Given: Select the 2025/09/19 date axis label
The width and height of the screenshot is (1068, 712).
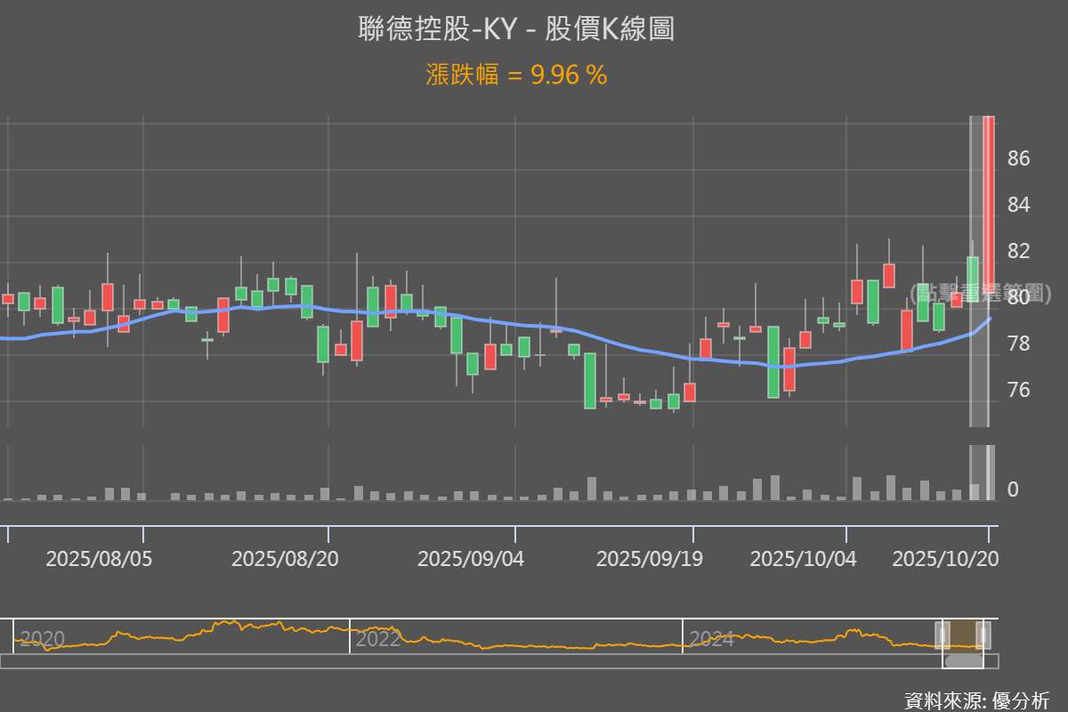Looking at the screenshot, I should [x=649, y=559].
